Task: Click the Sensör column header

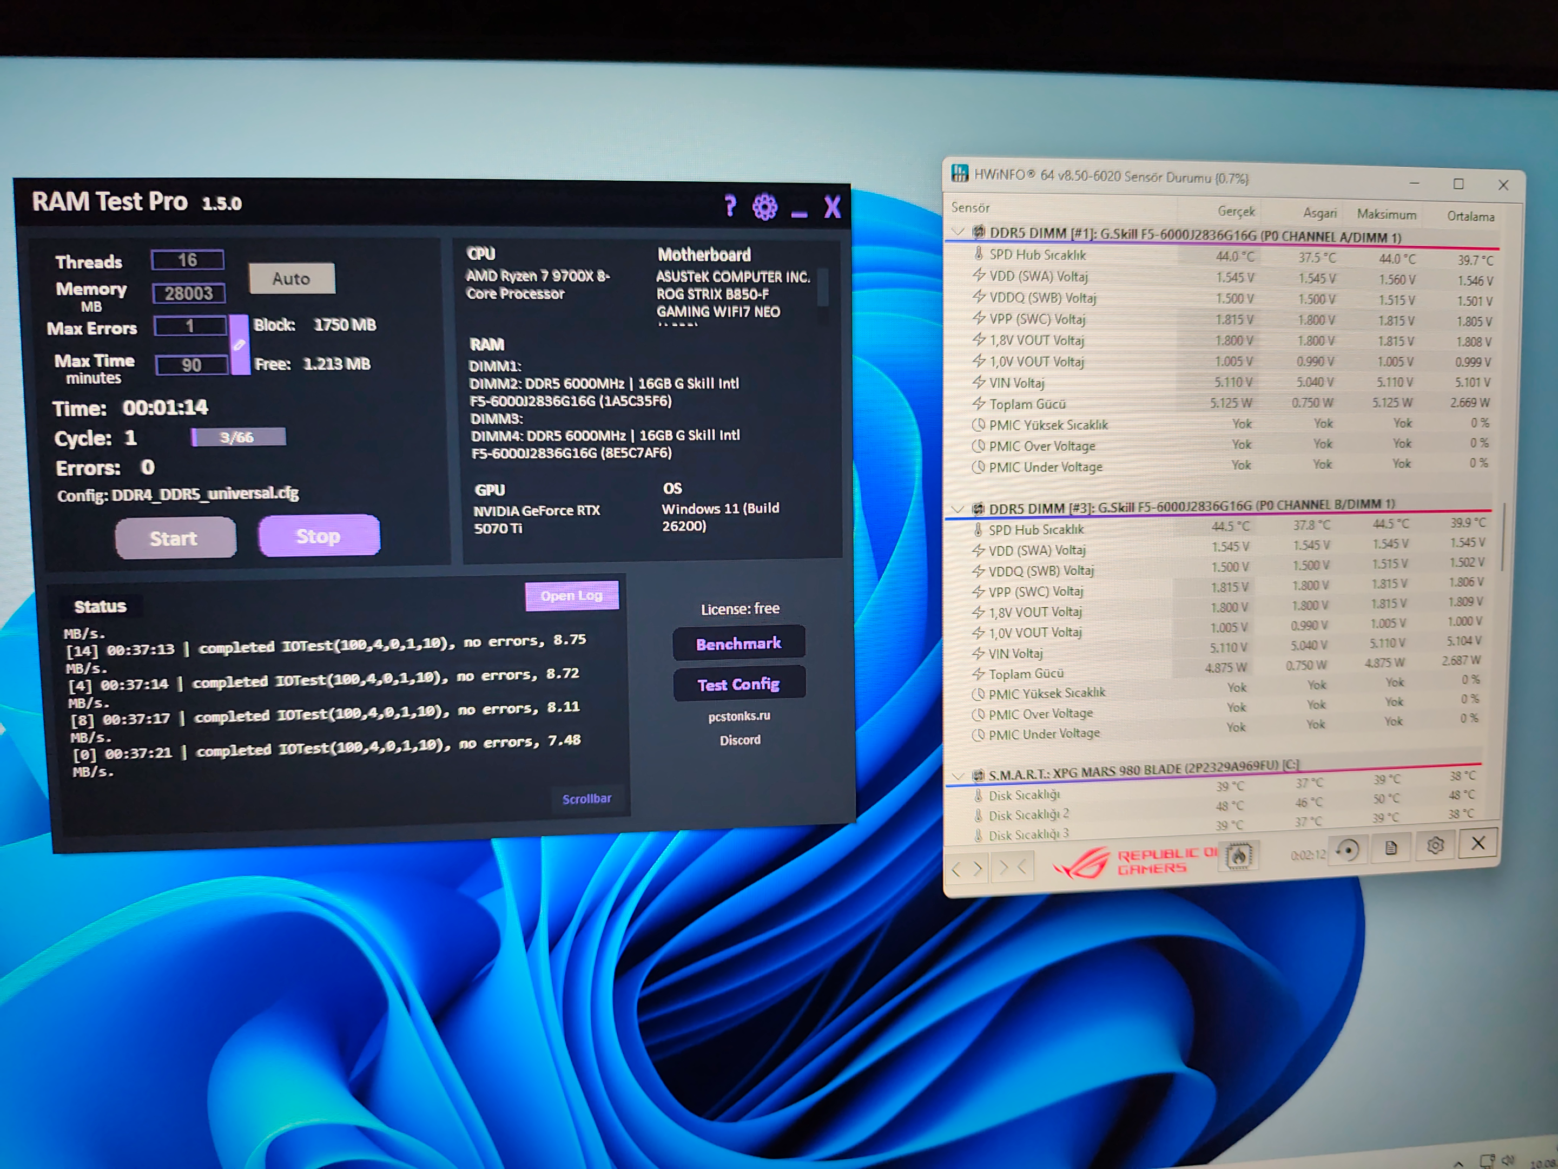Action: click(x=970, y=207)
